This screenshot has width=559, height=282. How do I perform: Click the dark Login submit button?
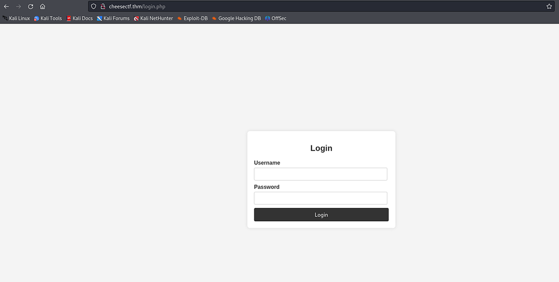click(x=321, y=215)
